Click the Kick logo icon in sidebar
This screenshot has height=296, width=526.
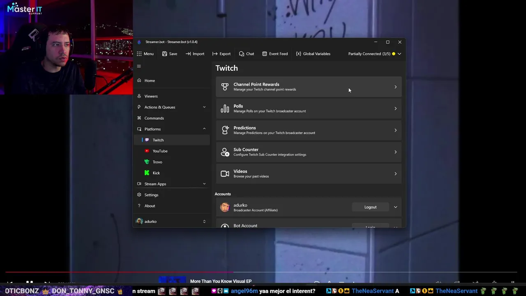click(x=147, y=173)
